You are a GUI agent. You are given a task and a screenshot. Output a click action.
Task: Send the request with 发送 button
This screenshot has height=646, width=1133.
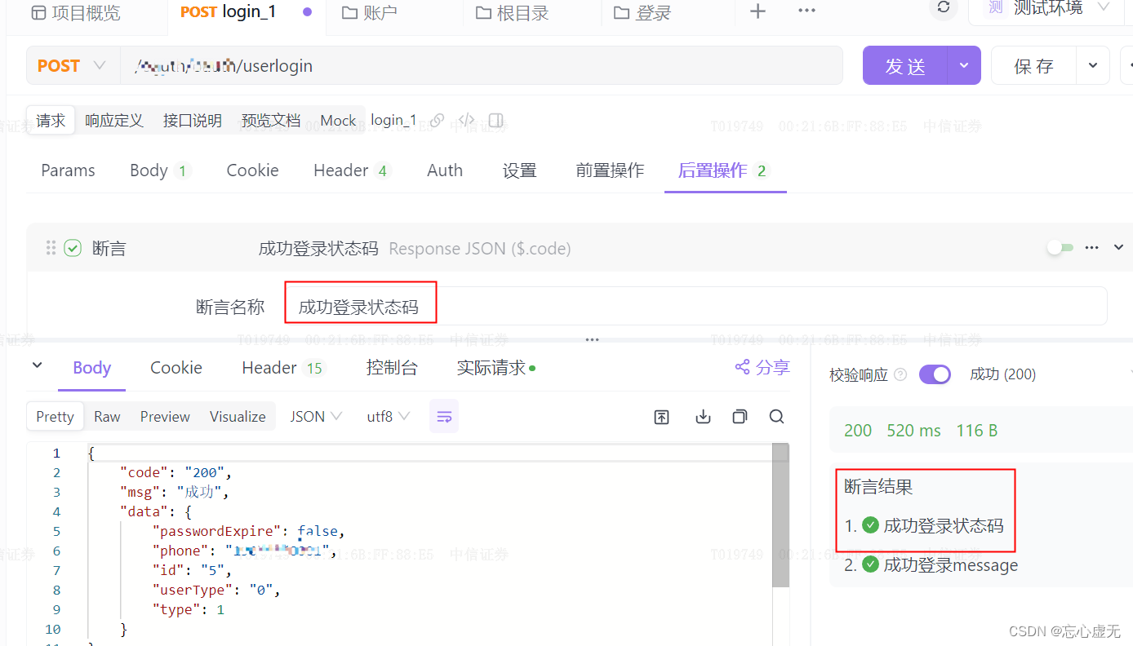click(905, 66)
